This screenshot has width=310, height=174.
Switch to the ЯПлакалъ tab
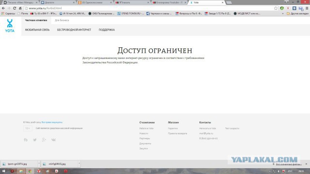click(x=132, y=2)
